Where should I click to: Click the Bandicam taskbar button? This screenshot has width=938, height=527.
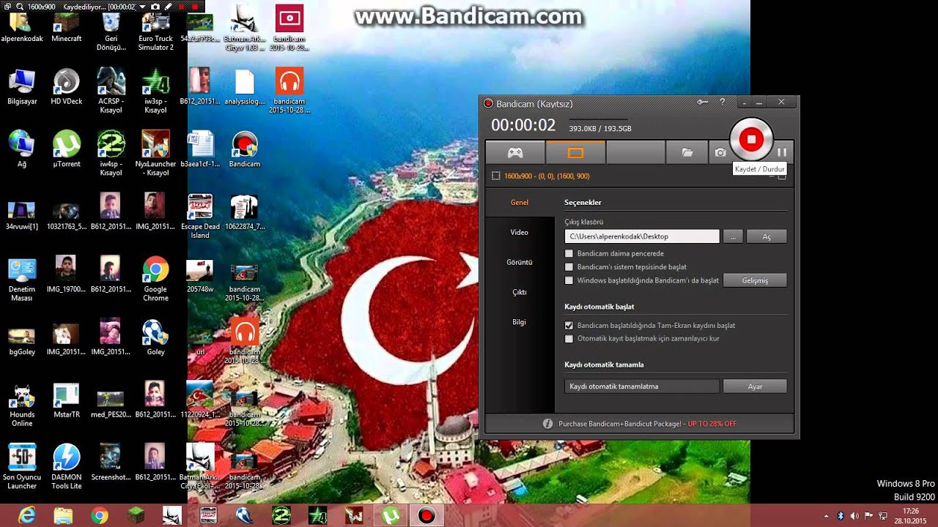coord(426,516)
